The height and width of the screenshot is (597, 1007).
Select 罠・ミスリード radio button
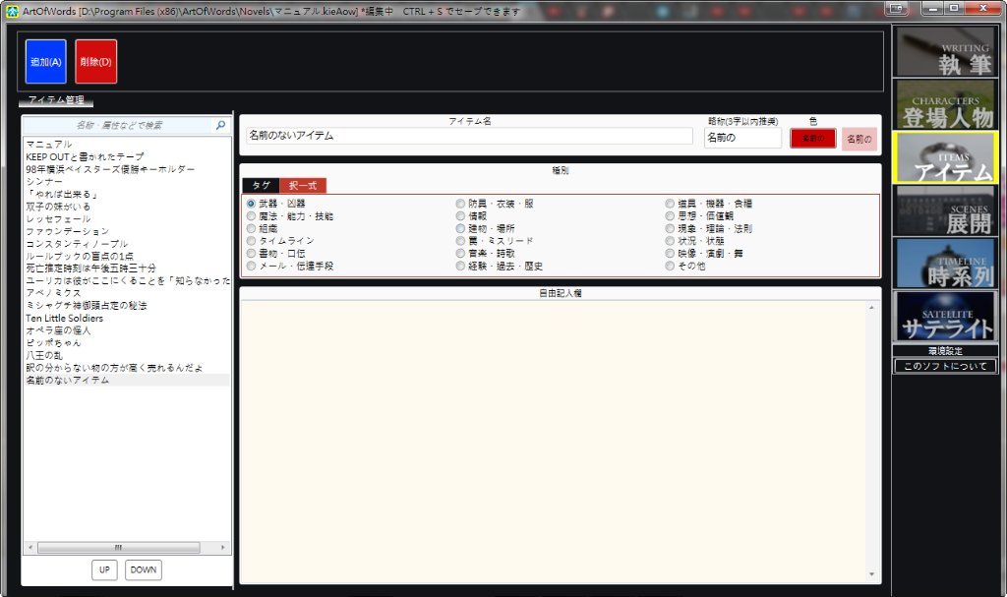tap(460, 241)
